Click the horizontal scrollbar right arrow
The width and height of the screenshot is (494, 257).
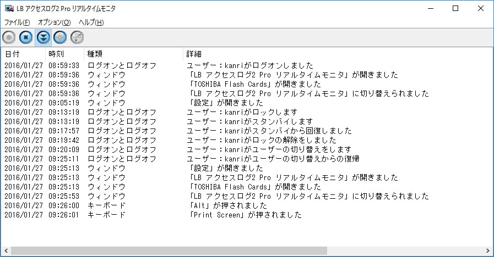[x=488, y=251]
